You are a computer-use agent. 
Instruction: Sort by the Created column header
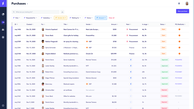pyautogui.click(x=30, y=24)
